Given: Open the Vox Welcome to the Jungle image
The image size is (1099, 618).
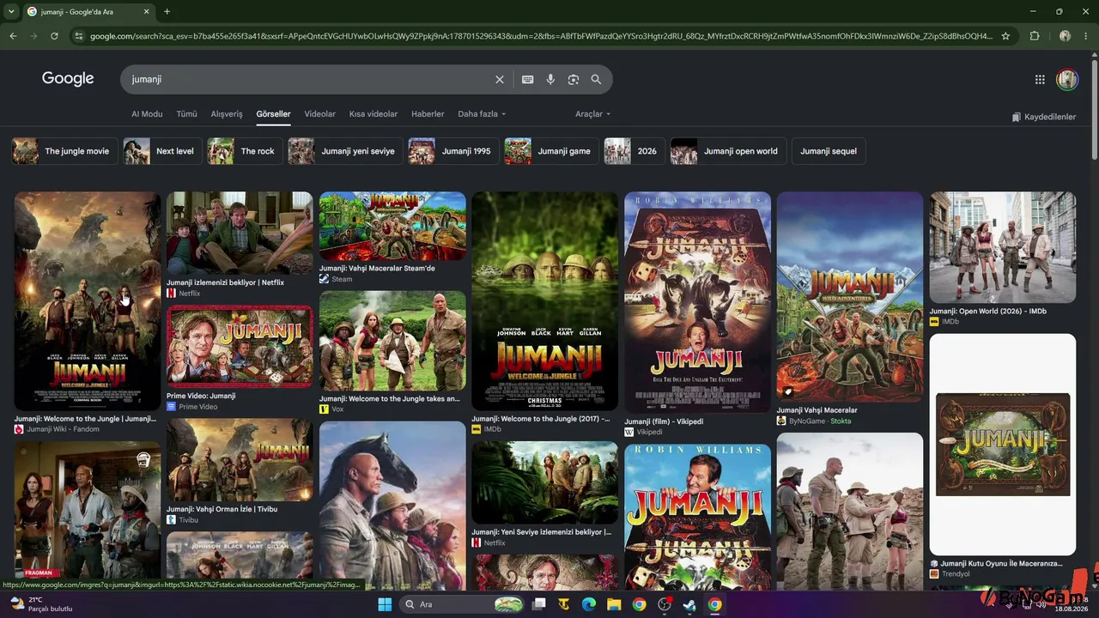Looking at the screenshot, I should pos(392,341).
